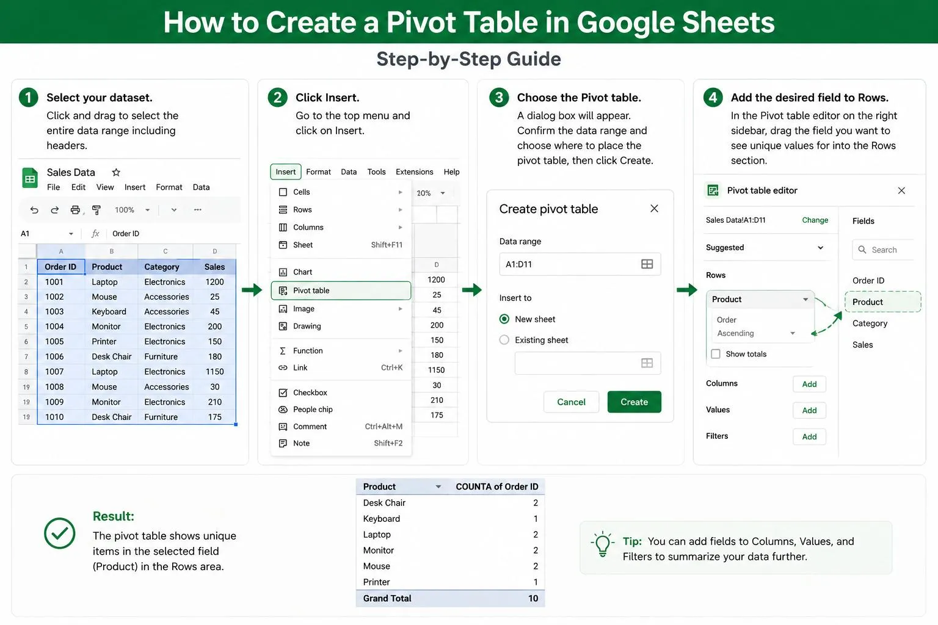Click the Search fields input
This screenshot has height=625, width=938.
883,250
